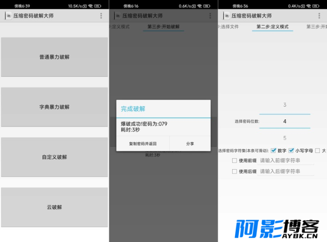Tap the Wi-Fi icon in the 6:16 status bar
Screen dimensions: 327x242
199,6
